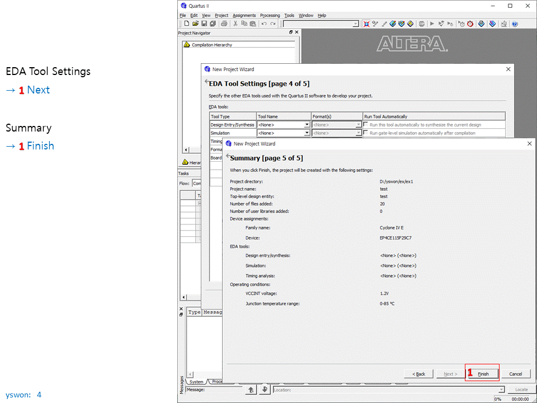537x403 pixels.
Task: Click the Redo arrow icon
Action: [273, 24]
